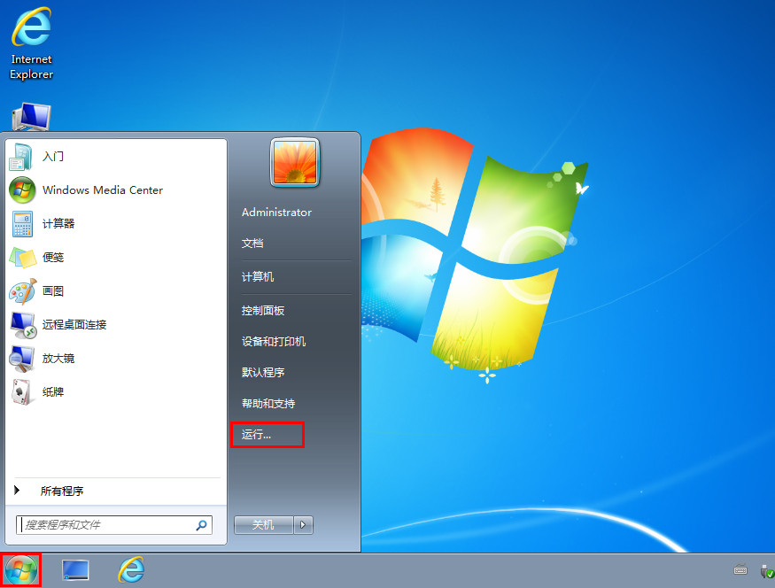
Task: Open 设备和打印机 devices and printers
Action: click(274, 342)
